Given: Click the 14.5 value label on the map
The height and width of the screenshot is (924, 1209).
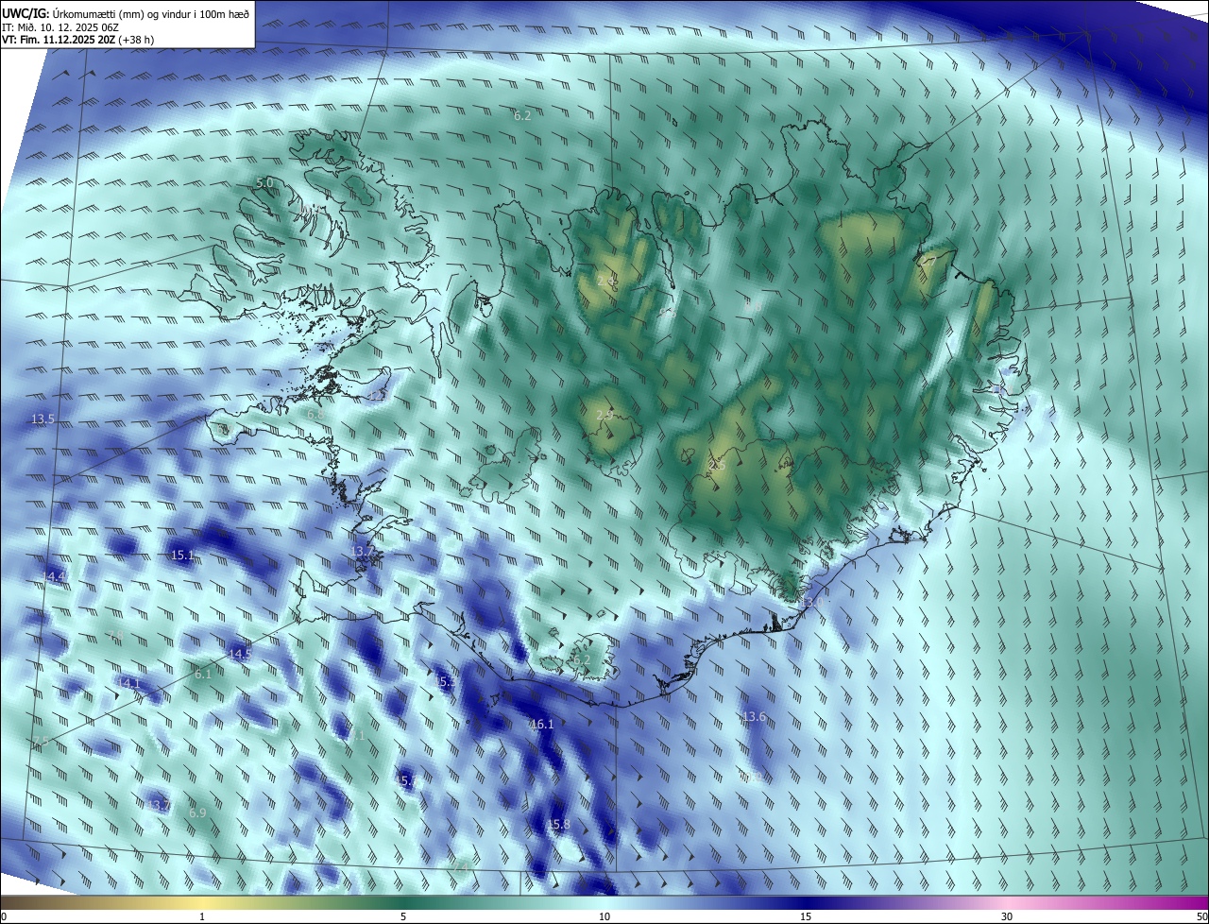Looking at the screenshot, I should tap(240, 654).
